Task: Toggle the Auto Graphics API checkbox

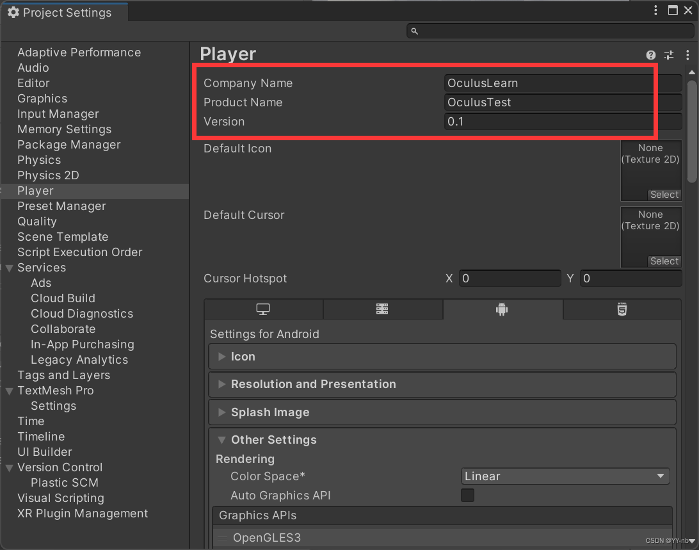Action: [x=467, y=495]
